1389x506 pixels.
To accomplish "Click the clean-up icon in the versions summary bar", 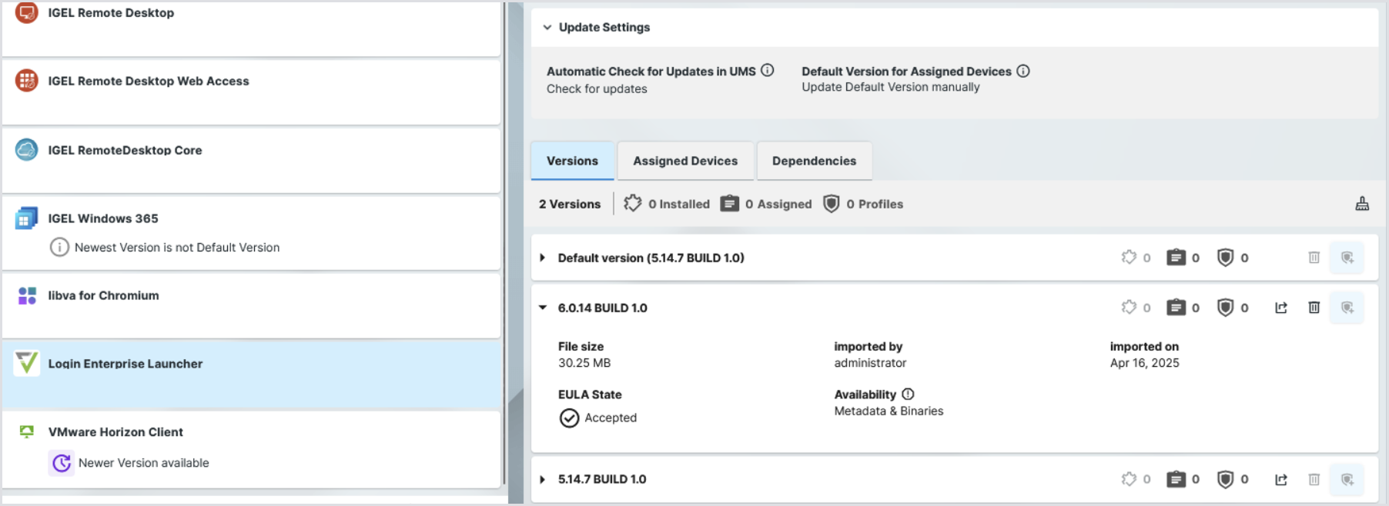I will click(x=1362, y=204).
